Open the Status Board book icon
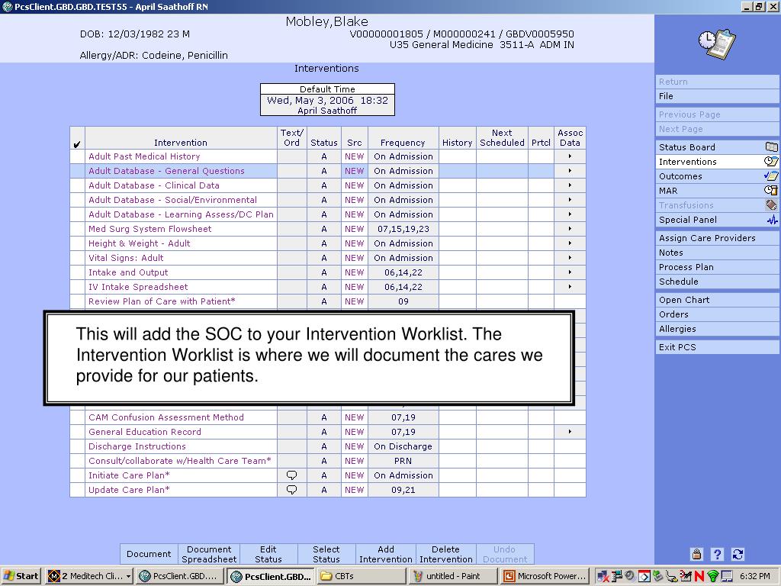The width and height of the screenshot is (781, 586). [x=771, y=147]
